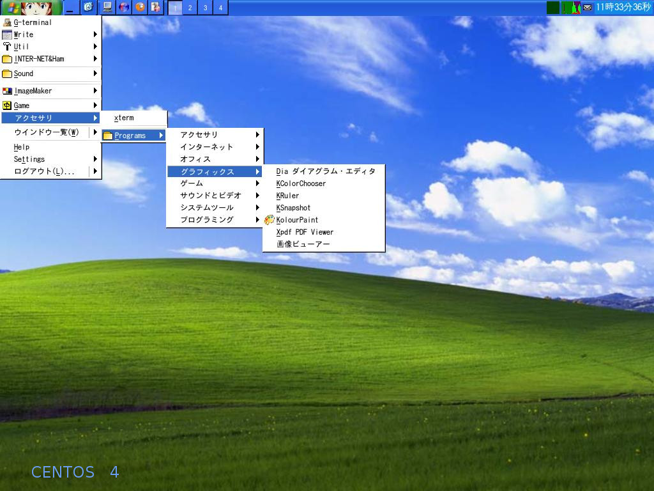
Task: Open the mail envelope tray icon
Action: [x=586, y=8]
